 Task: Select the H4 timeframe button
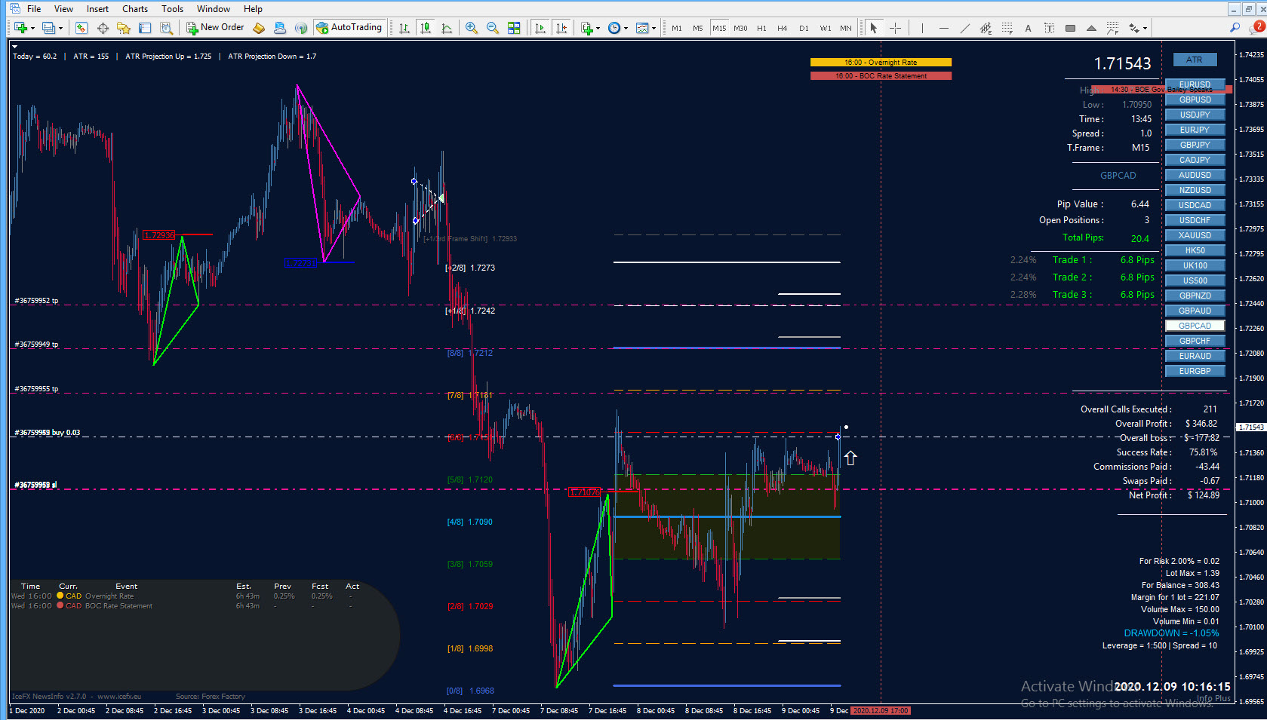click(783, 28)
